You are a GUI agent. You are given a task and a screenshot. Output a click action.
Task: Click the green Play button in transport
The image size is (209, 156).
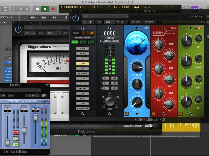(45, 9)
